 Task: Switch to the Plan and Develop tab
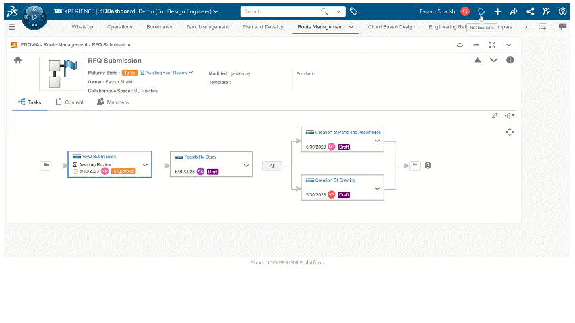coord(263,27)
